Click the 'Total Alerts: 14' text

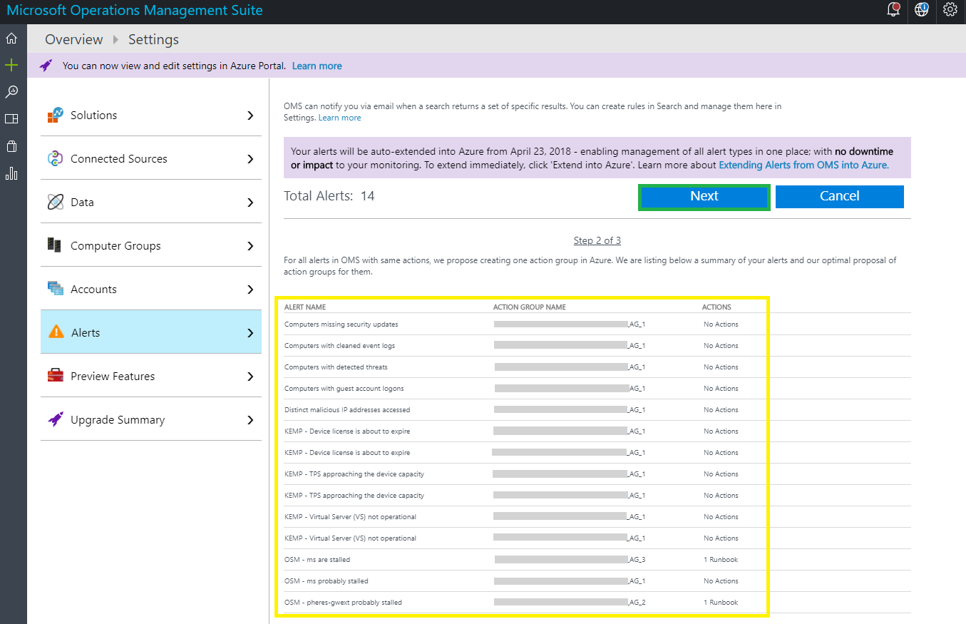pyautogui.click(x=329, y=196)
